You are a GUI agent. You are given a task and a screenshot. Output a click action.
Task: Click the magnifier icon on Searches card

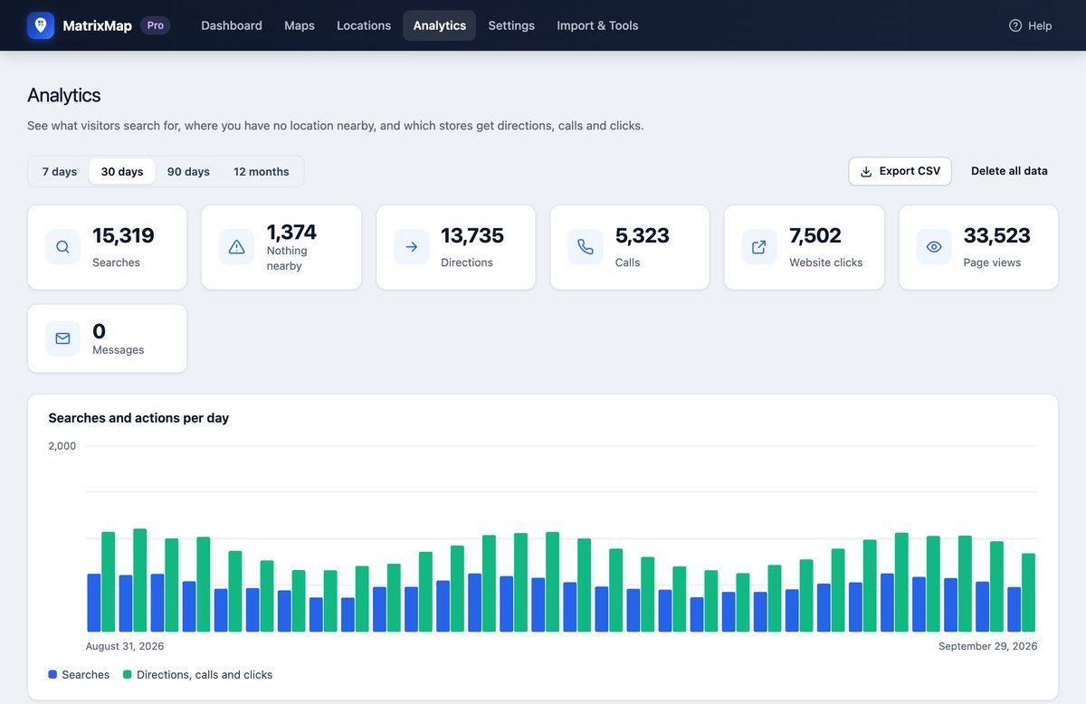pyautogui.click(x=62, y=247)
